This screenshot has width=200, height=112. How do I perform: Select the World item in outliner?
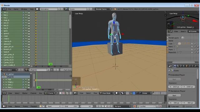tap(171, 41)
